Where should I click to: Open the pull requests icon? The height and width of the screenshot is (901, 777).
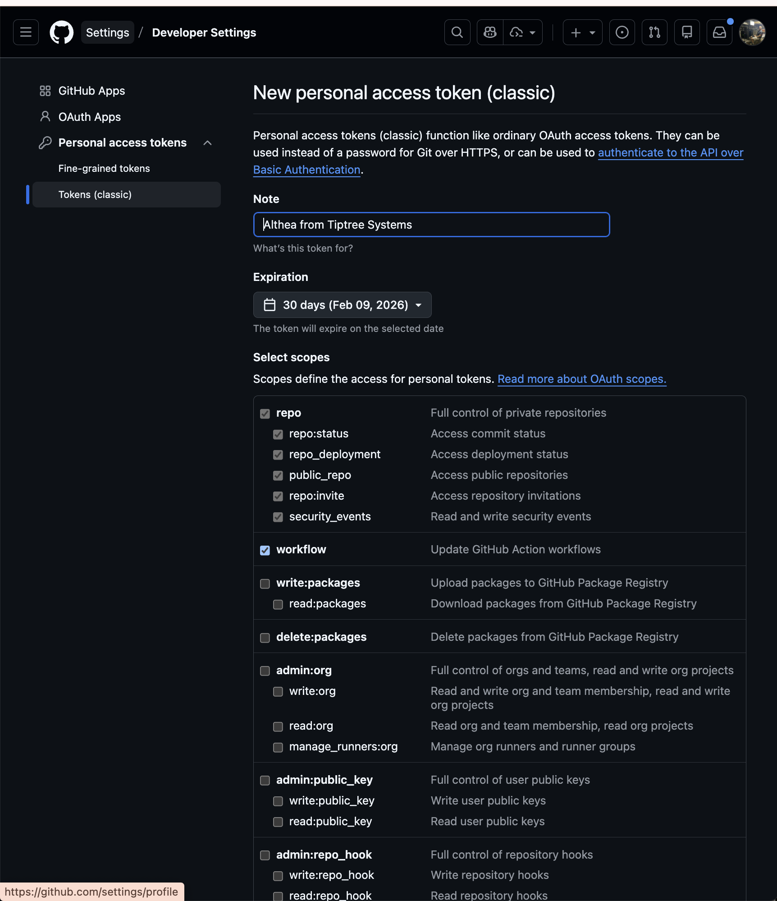tap(654, 32)
